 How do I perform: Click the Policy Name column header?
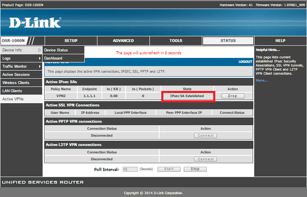(61, 89)
